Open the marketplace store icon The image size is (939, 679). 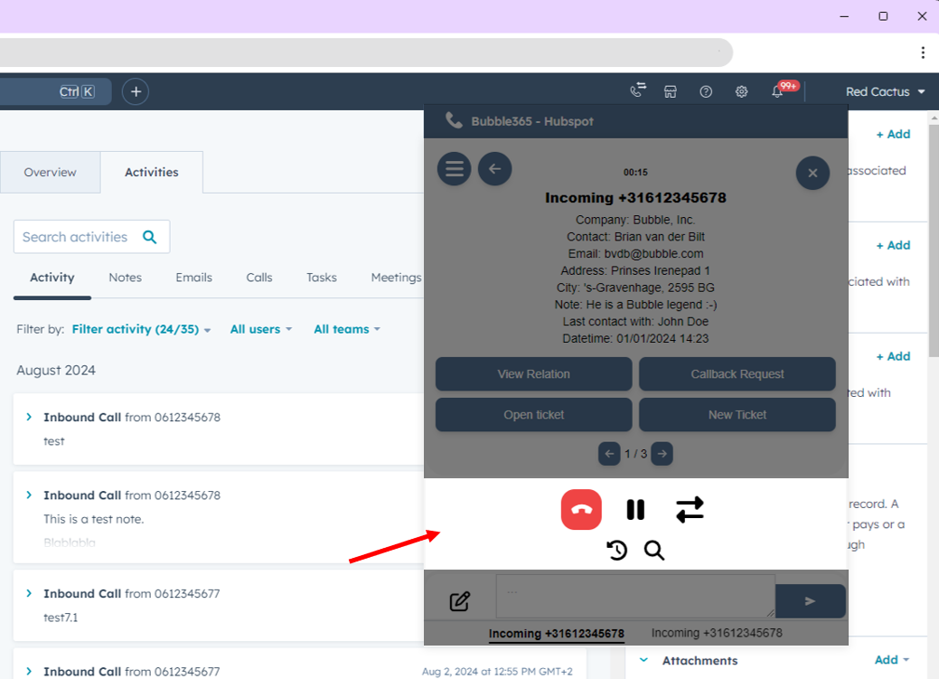[x=671, y=91]
